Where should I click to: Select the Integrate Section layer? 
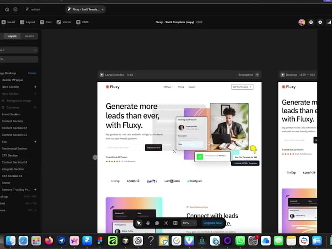tap(13, 169)
